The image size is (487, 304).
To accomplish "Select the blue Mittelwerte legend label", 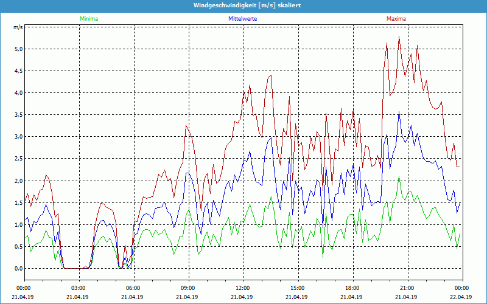I will [x=242, y=19].
